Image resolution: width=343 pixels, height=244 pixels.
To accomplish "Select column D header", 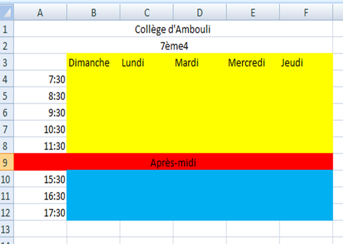I will click(200, 12).
